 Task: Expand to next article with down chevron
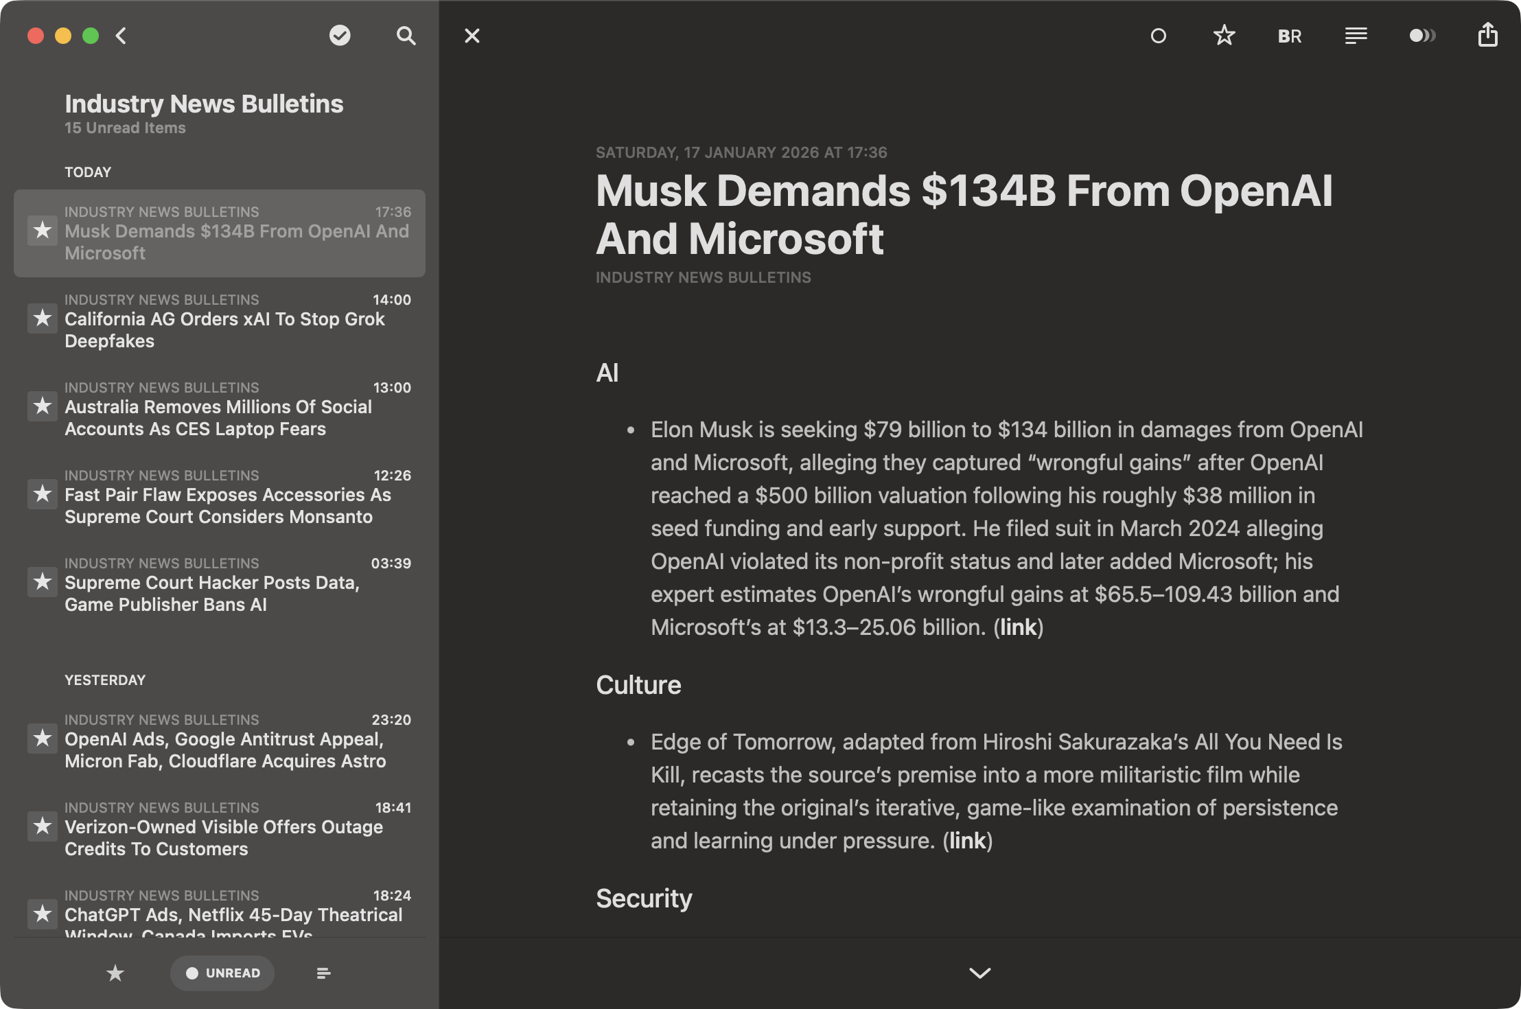[979, 973]
